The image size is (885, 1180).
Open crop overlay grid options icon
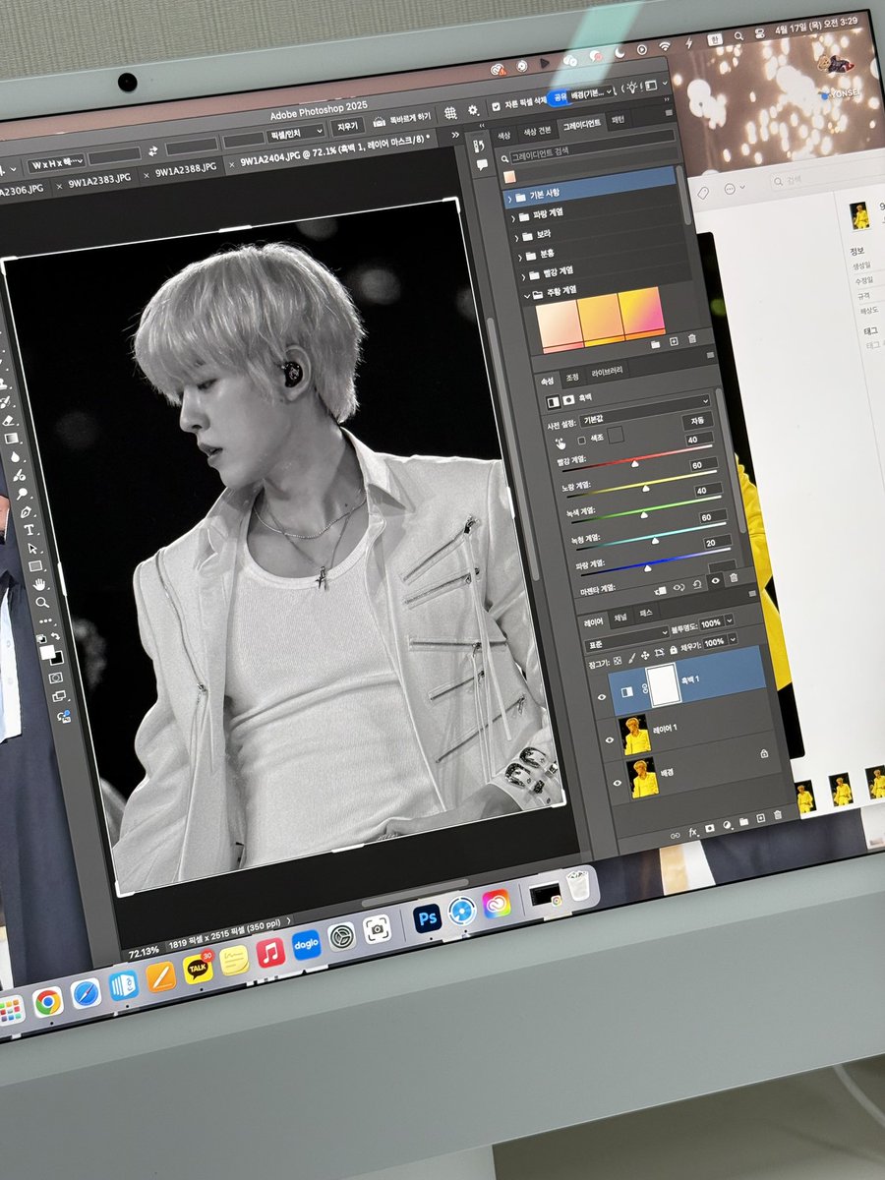(450, 112)
